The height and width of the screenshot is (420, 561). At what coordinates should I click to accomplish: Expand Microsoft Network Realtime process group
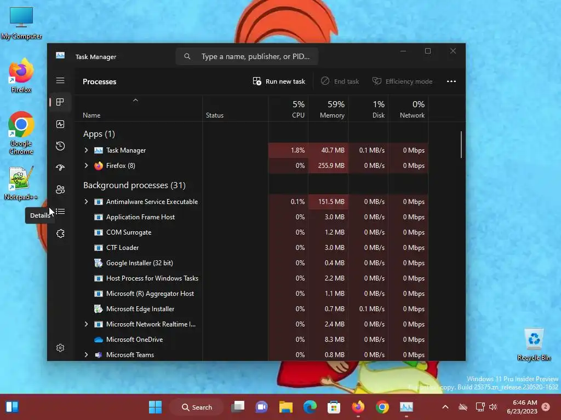(86, 324)
